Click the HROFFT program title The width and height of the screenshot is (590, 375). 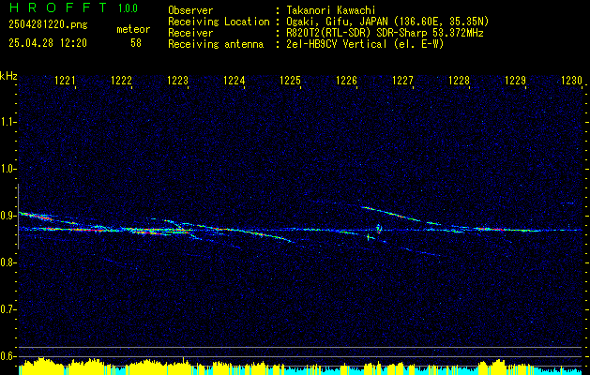pyautogui.click(x=58, y=7)
